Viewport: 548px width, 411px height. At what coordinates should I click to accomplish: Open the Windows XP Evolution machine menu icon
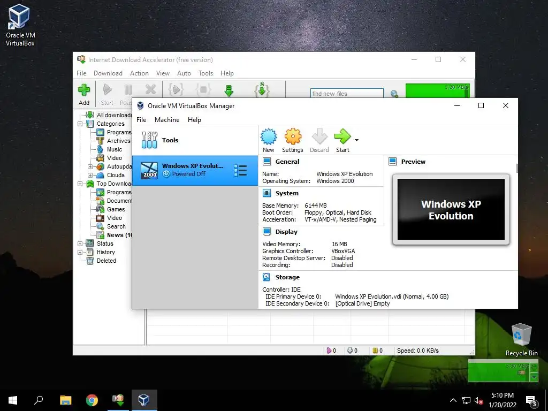click(x=240, y=171)
